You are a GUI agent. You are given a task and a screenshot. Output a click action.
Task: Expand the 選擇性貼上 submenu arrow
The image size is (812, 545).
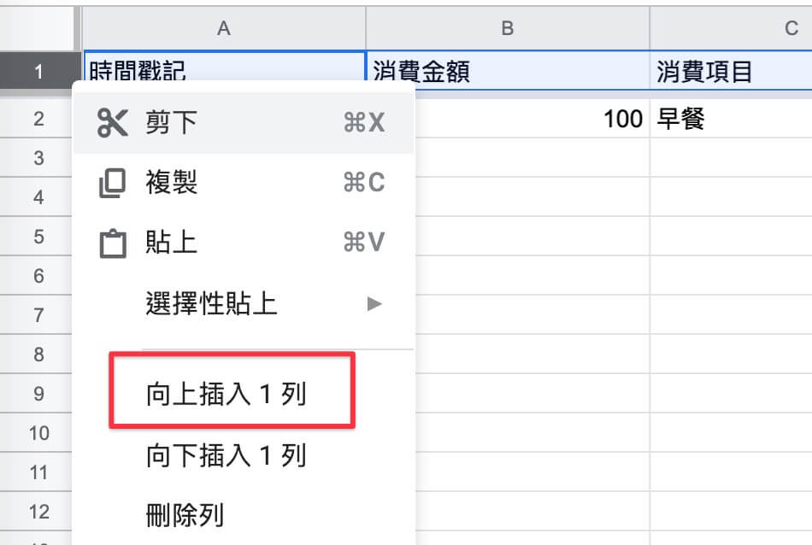pos(374,303)
